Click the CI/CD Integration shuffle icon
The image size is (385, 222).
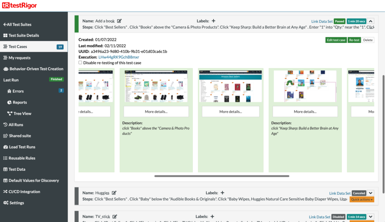tap(5, 192)
